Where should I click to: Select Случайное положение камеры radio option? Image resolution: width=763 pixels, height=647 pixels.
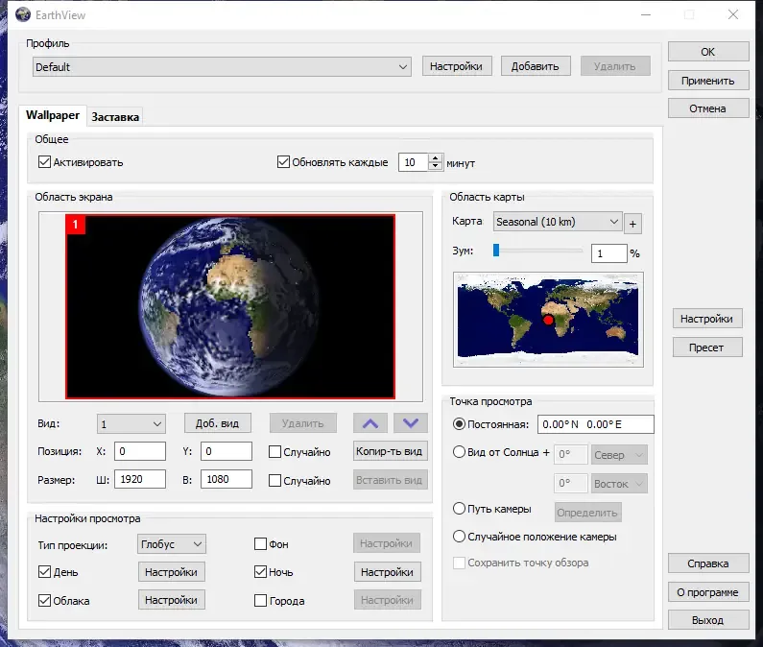coord(459,537)
